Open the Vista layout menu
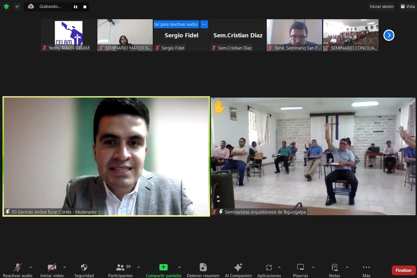 tap(408, 7)
